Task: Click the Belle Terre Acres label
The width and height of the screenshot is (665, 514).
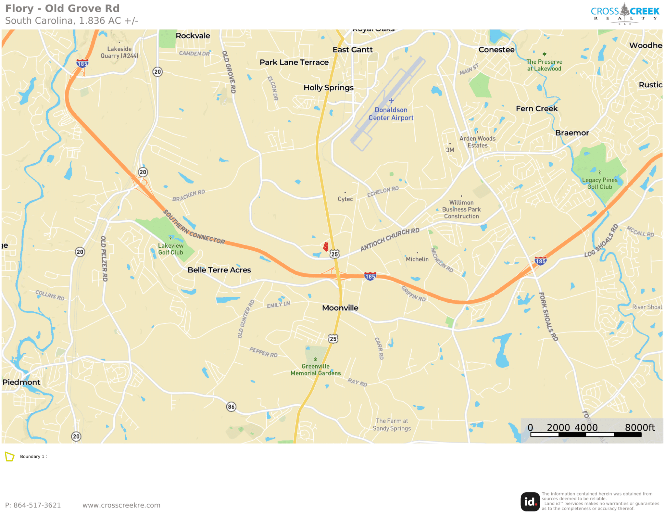Action: [219, 270]
